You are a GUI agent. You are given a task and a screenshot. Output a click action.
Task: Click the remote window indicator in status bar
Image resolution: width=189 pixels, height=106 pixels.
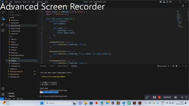(2, 99)
